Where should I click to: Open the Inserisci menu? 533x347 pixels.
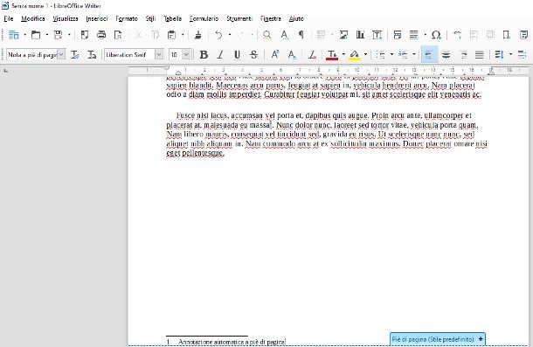click(x=97, y=18)
